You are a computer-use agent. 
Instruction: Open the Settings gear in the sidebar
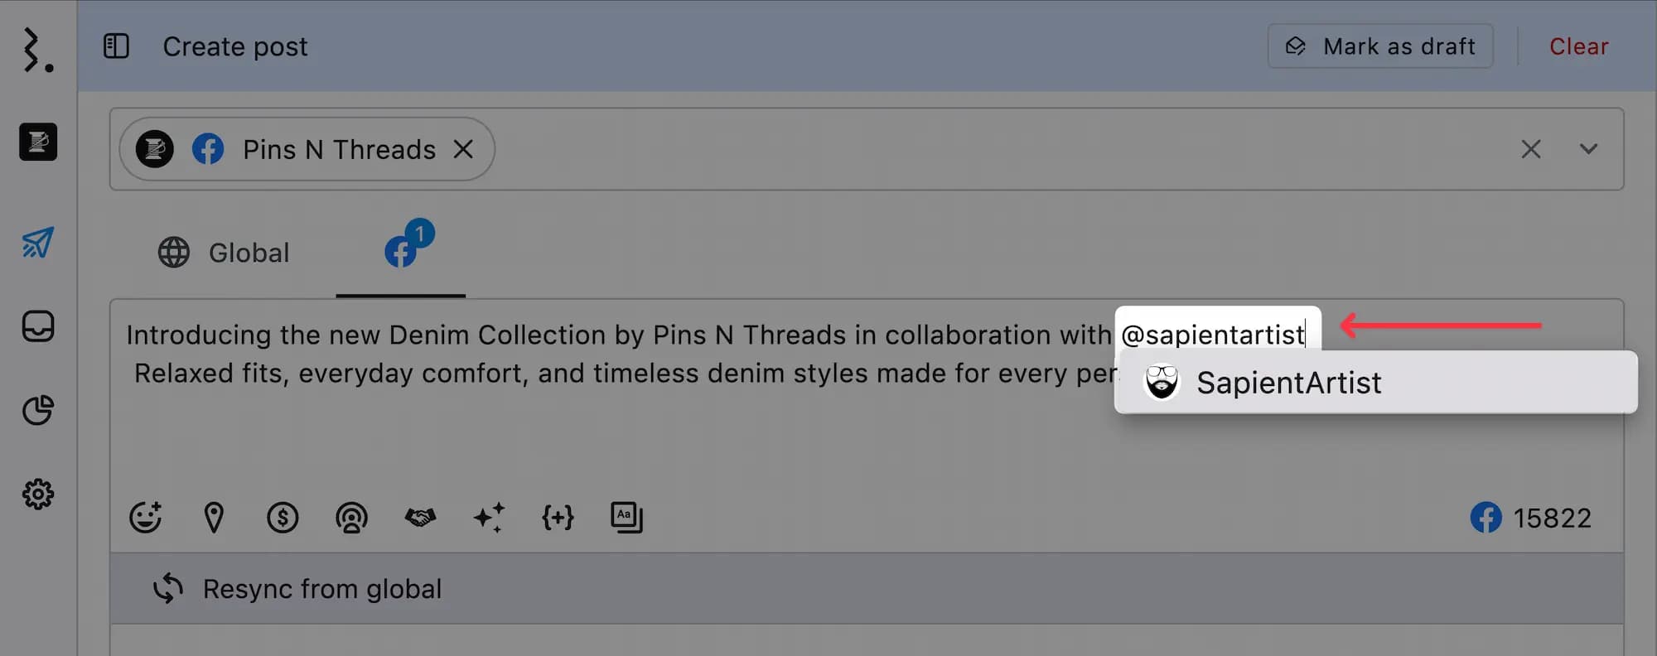tap(38, 494)
